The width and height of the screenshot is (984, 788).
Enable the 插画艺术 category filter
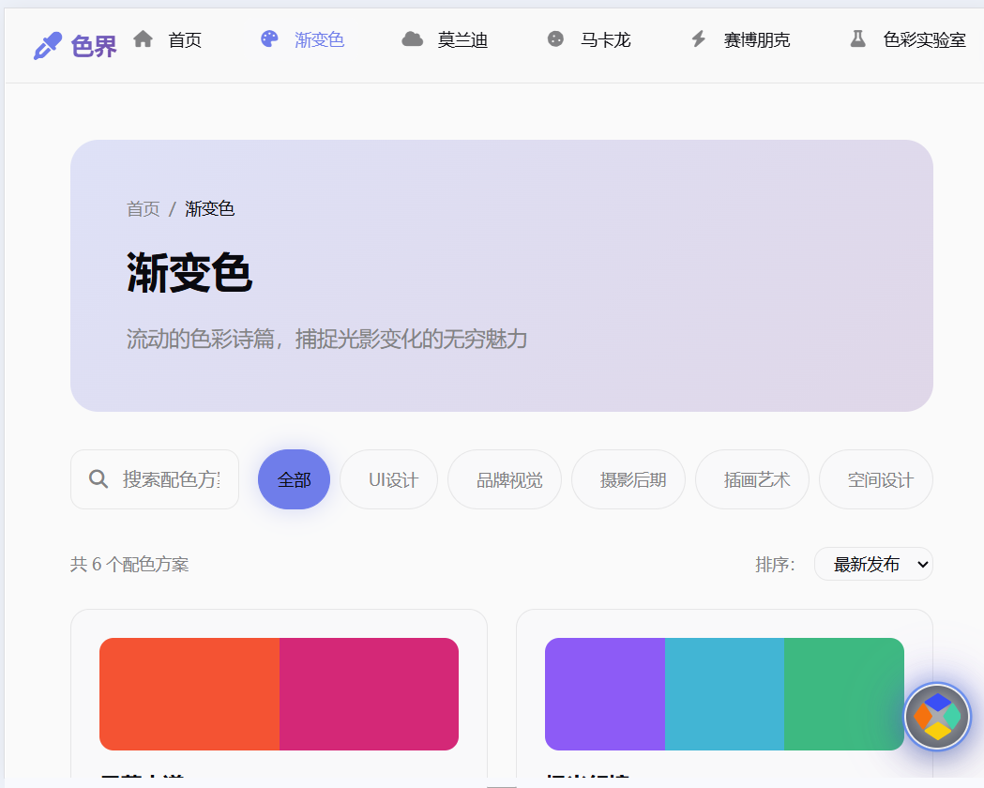pos(751,479)
